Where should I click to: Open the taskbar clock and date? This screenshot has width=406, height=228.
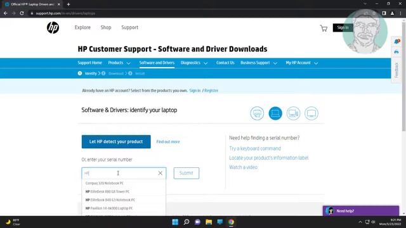click(390, 222)
